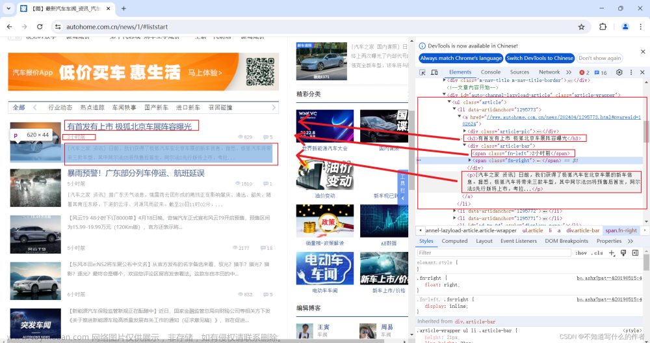The image size is (650, 343).
Task: Open the Chrome profile avatar
Action: (625, 27)
